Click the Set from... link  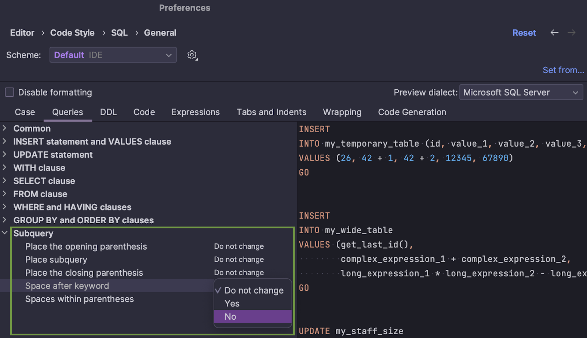point(563,70)
